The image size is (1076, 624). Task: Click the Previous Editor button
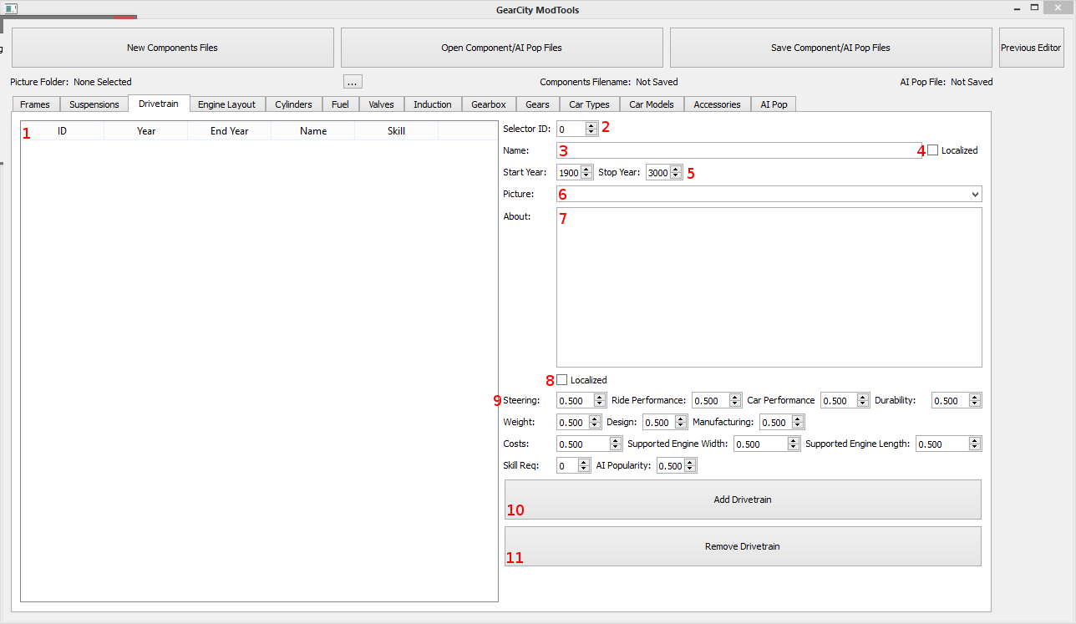tap(1031, 48)
